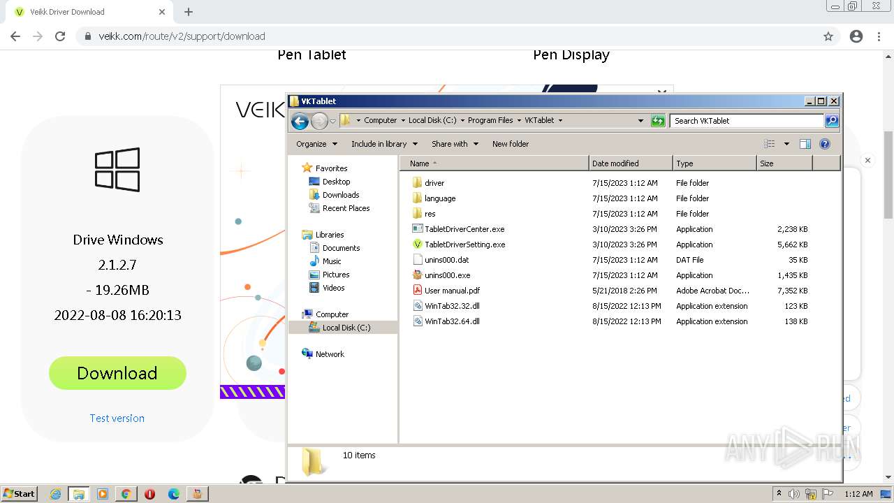The image size is (894, 503).
Task: Bookmark this page with the star icon
Action: click(x=828, y=36)
